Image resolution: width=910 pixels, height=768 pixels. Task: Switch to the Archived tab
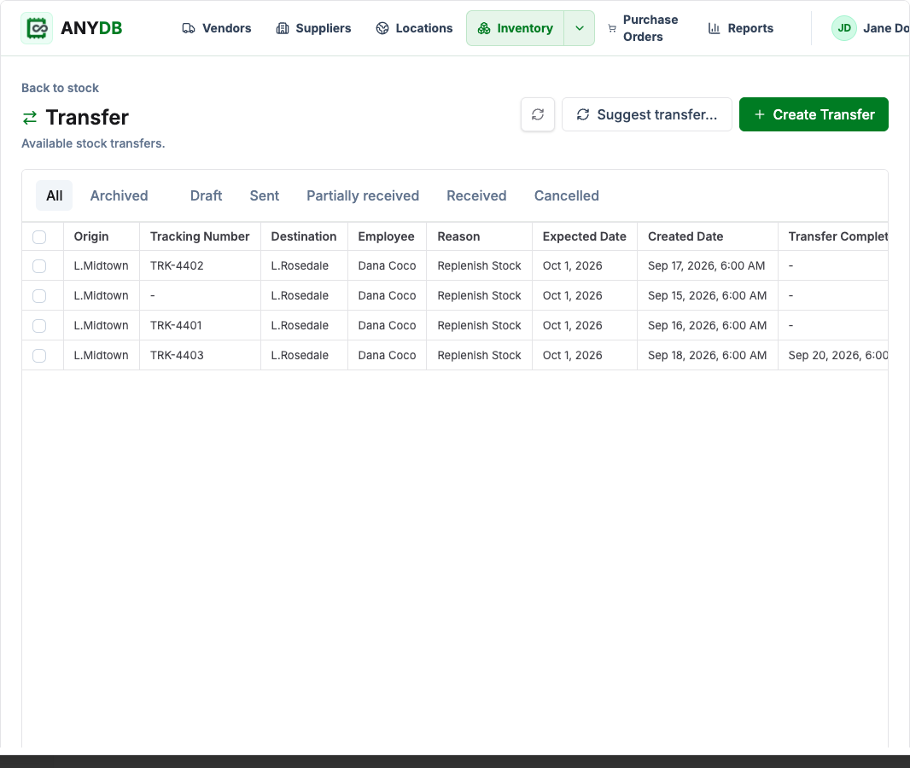(119, 195)
